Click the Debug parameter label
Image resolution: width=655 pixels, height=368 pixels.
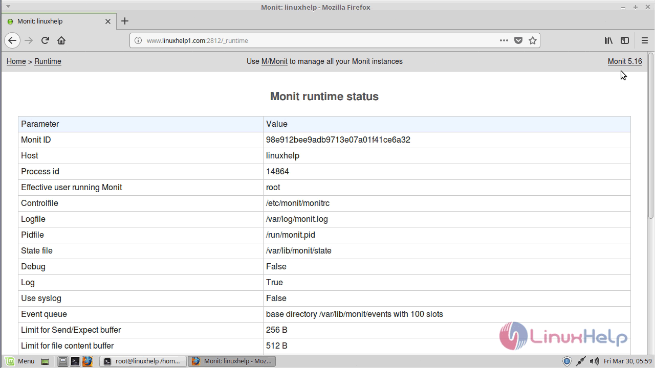point(33,266)
